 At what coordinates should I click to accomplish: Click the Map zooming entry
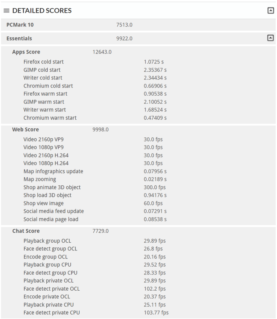click(40, 179)
